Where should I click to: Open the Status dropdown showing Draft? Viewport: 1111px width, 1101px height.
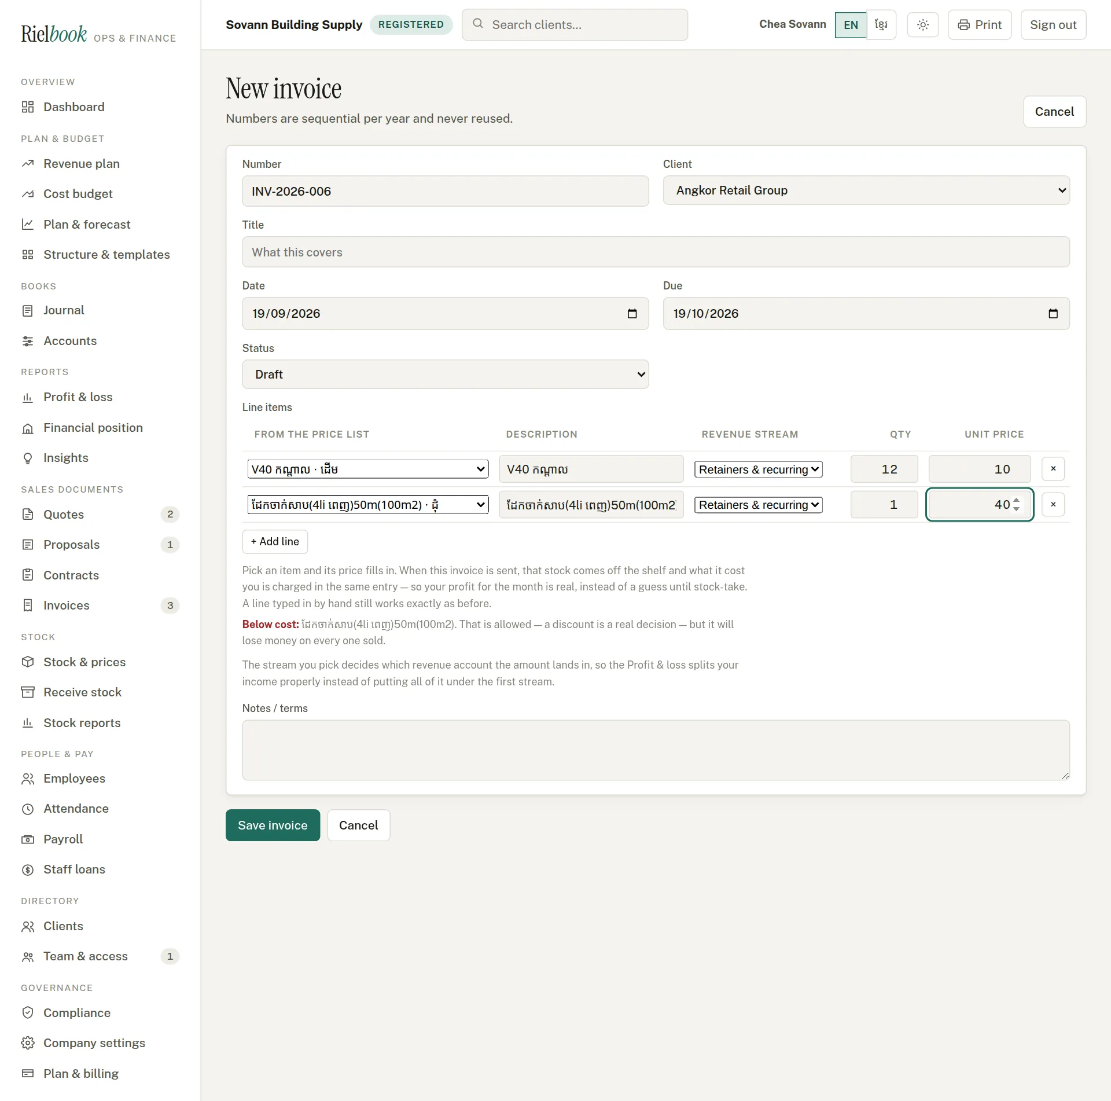point(446,375)
